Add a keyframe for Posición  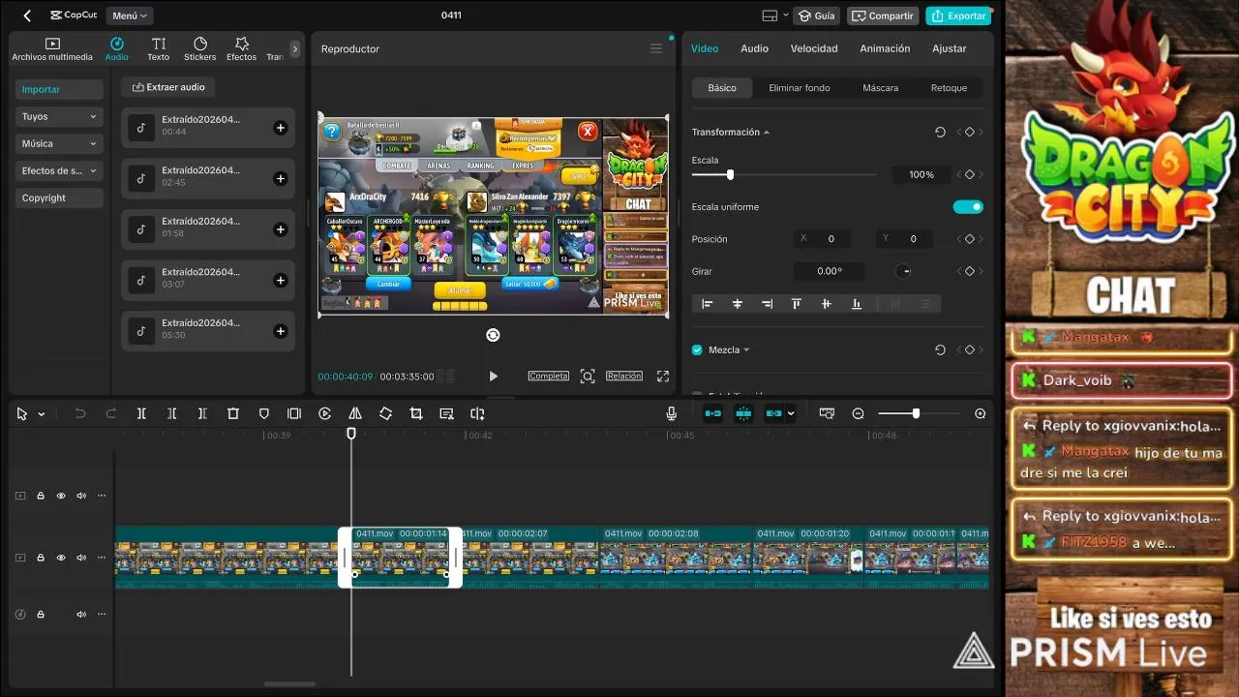click(969, 238)
